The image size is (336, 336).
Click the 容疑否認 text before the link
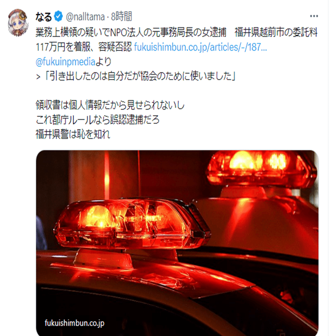pyautogui.click(x=115, y=47)
